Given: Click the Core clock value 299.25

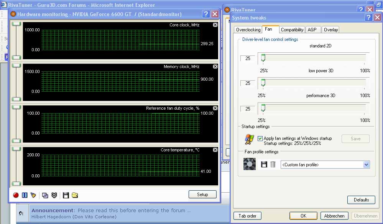Looking at the screenshot, I should 207,44.
